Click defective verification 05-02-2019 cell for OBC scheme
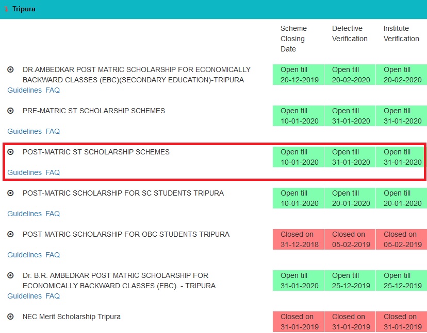Viewport: 427px width, 333px height. pyautogui.click(x=350, y=239)
